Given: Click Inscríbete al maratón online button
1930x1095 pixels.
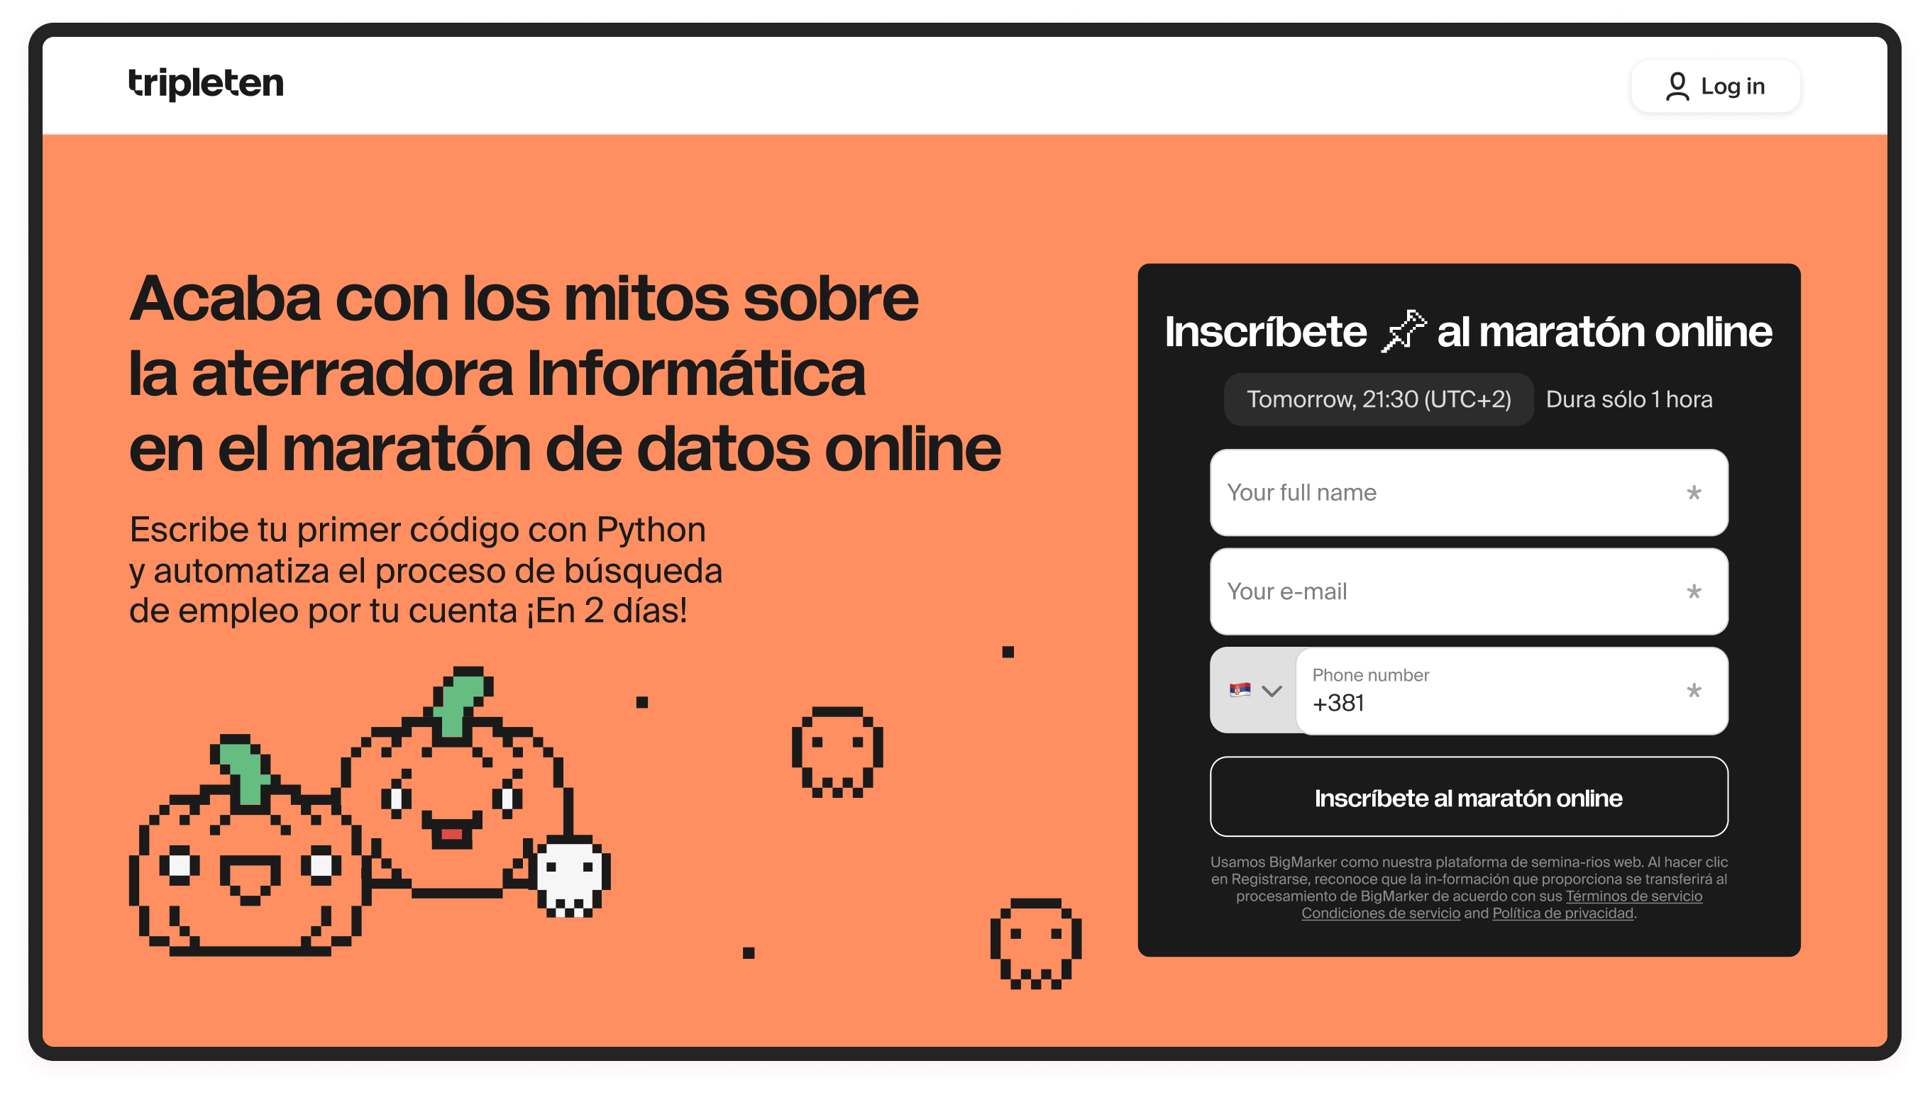Looking at the screenshot, I should 1466,796.
